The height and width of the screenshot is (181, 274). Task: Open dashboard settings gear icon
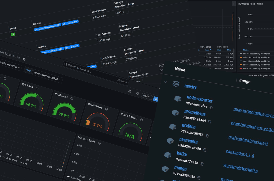tap(138, 94)
